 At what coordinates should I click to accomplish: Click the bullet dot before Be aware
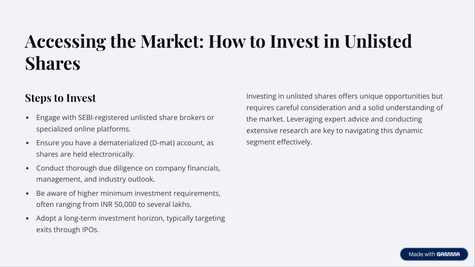27,193
